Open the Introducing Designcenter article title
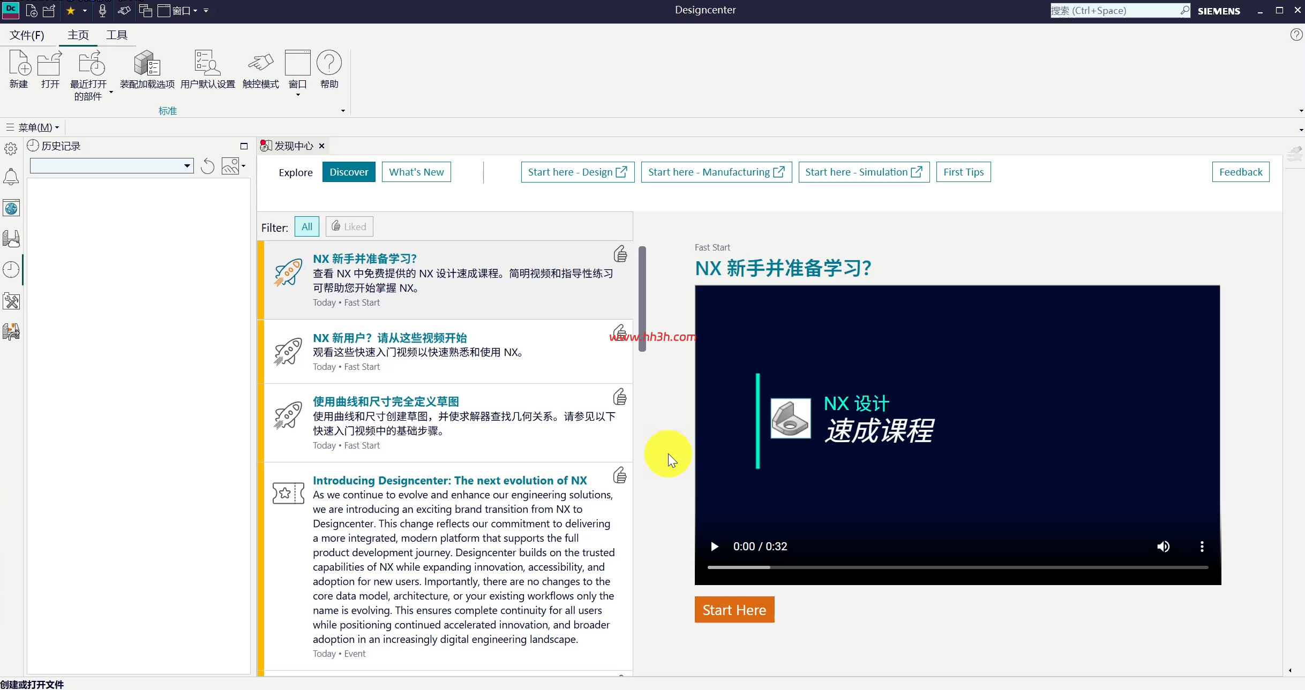Viewport: 1305px width, 690px height. 450,480
